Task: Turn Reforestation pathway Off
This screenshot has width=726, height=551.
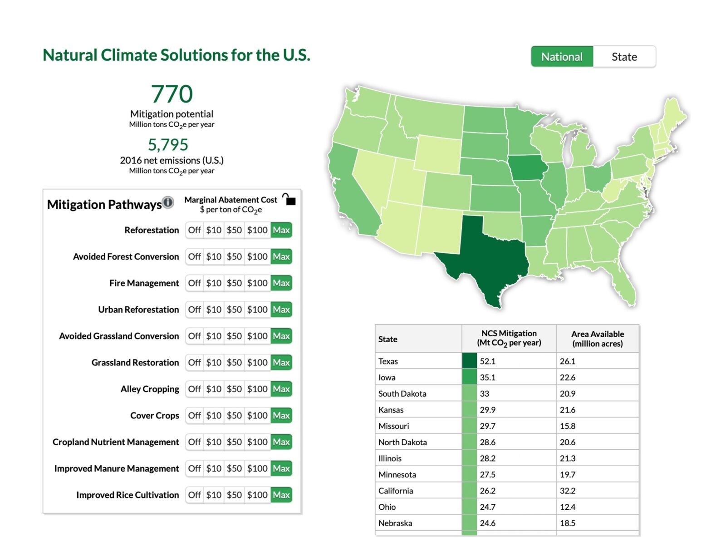Action: pyautogui.click(x=194, y=230)
